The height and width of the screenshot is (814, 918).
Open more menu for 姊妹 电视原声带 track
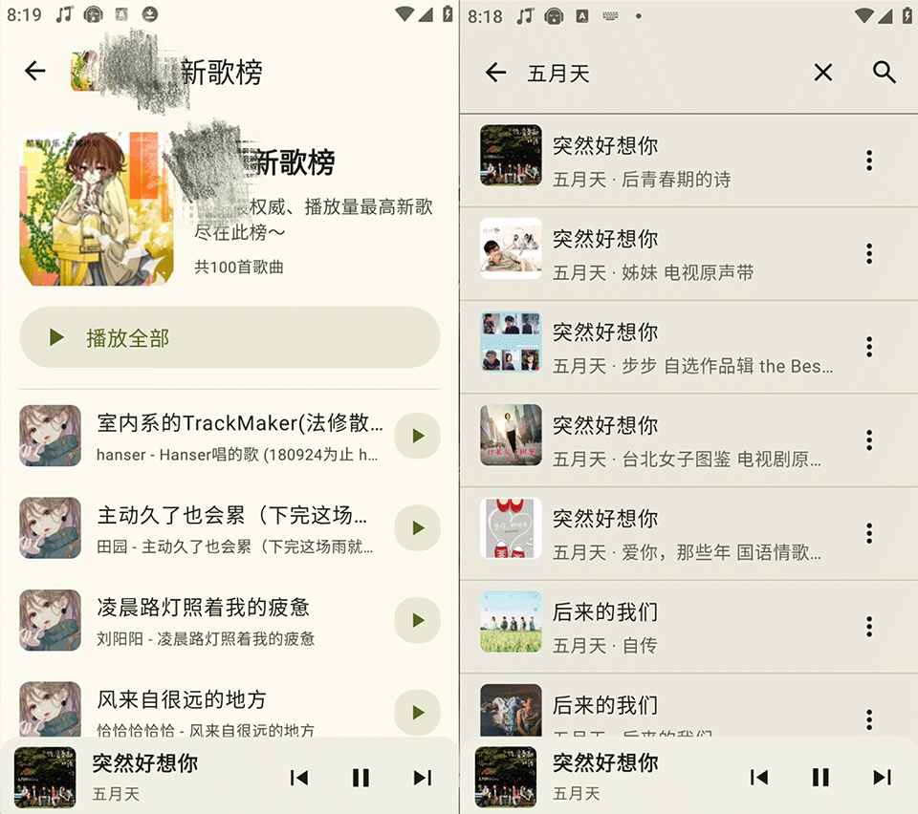869,254
